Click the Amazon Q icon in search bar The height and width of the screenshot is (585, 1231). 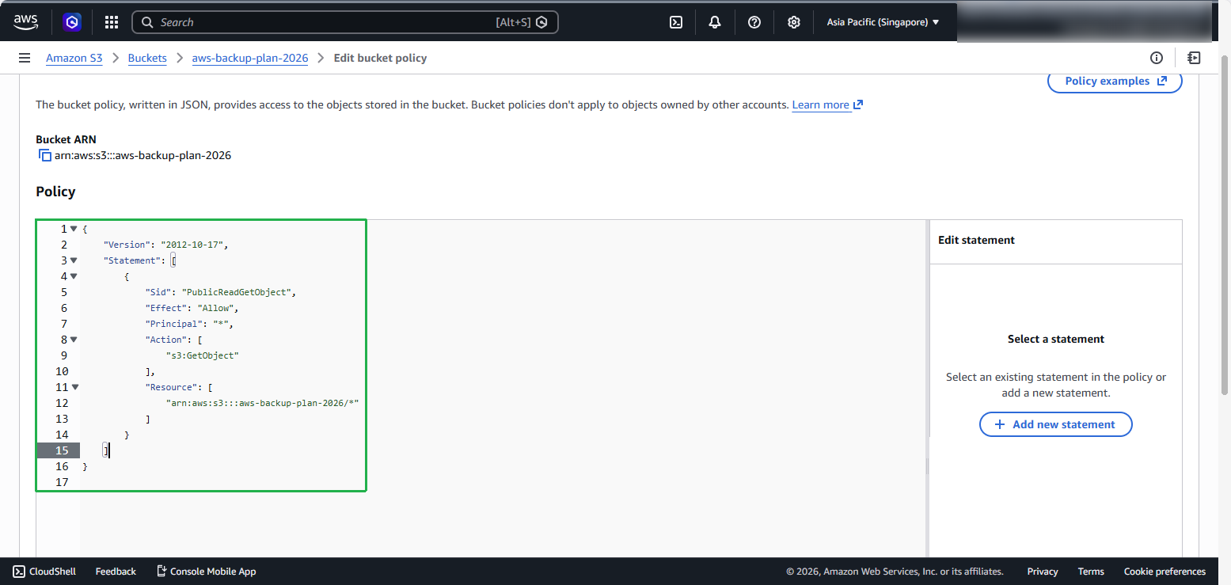pos(541,22)
